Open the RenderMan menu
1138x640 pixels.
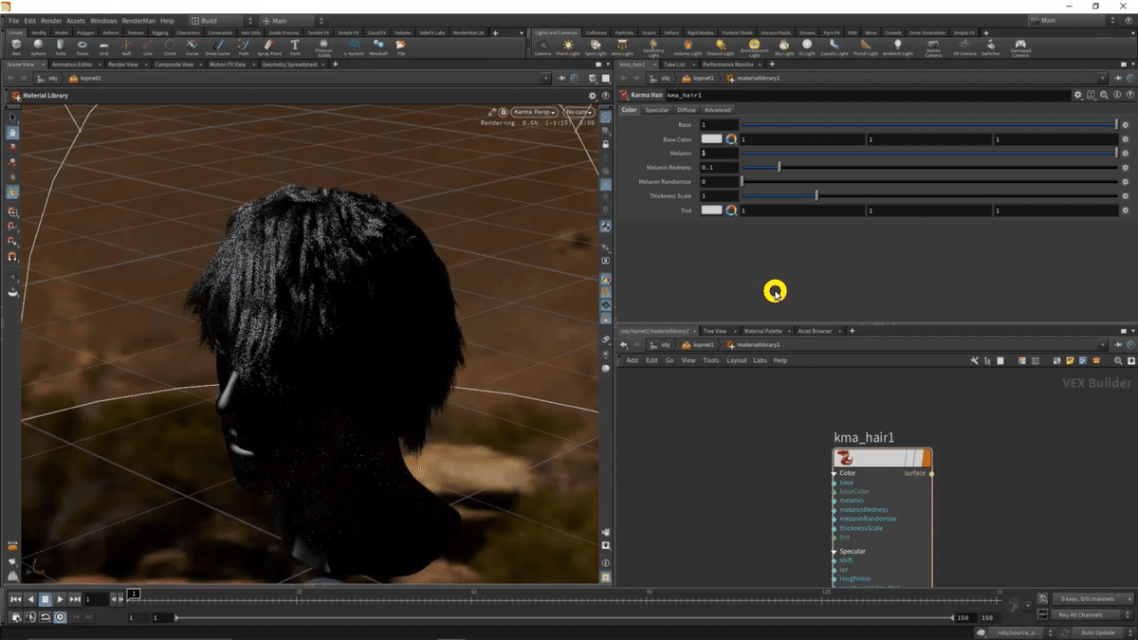tap(138, 20)
